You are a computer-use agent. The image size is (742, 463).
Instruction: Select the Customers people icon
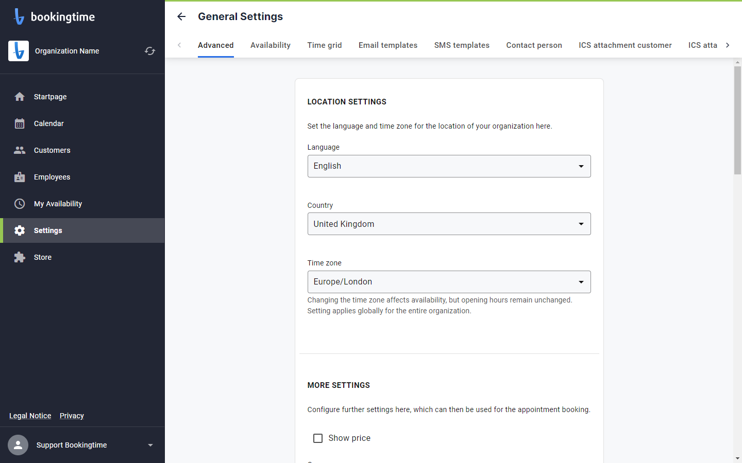click(x=20, y=150)
